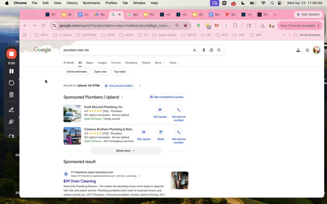
Task: Open the Bookmarks menu in menu bar
Action: [x=91, y=3]
